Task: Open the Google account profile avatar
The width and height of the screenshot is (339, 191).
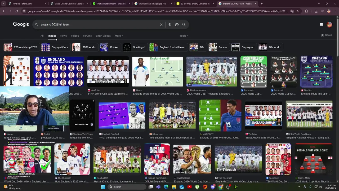Action: tap(329, 24)
